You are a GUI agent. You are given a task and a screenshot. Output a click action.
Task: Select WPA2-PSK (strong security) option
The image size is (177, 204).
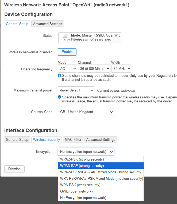pyautogui.click(x=101, y=159)
